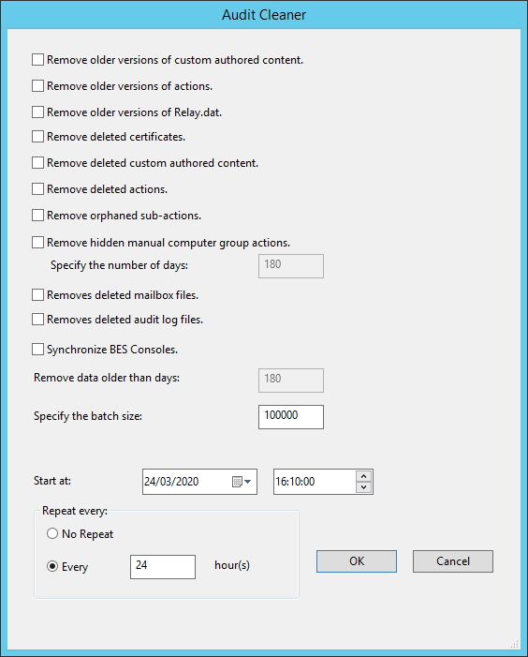The height and width of the screenshot is (657, 528).
Task: Open the Start at date calendar dropdown
Action: 247,482
